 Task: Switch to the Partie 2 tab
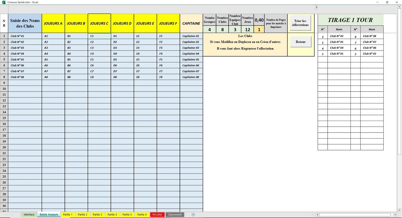pyautogui.click(x=82, y=214)
